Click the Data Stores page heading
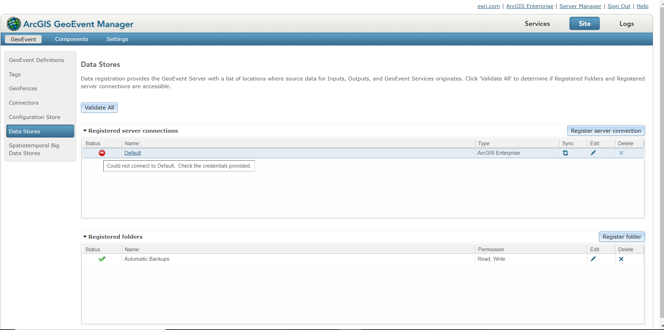Screen dimensions: 664x330 [101, 64]
